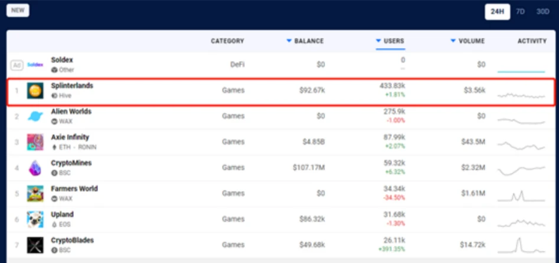Screen dimensions: 559x263
Task: Click the ETH chain icon under Axie Infinity
Action: pyautogui.click(x=54, y=147)
